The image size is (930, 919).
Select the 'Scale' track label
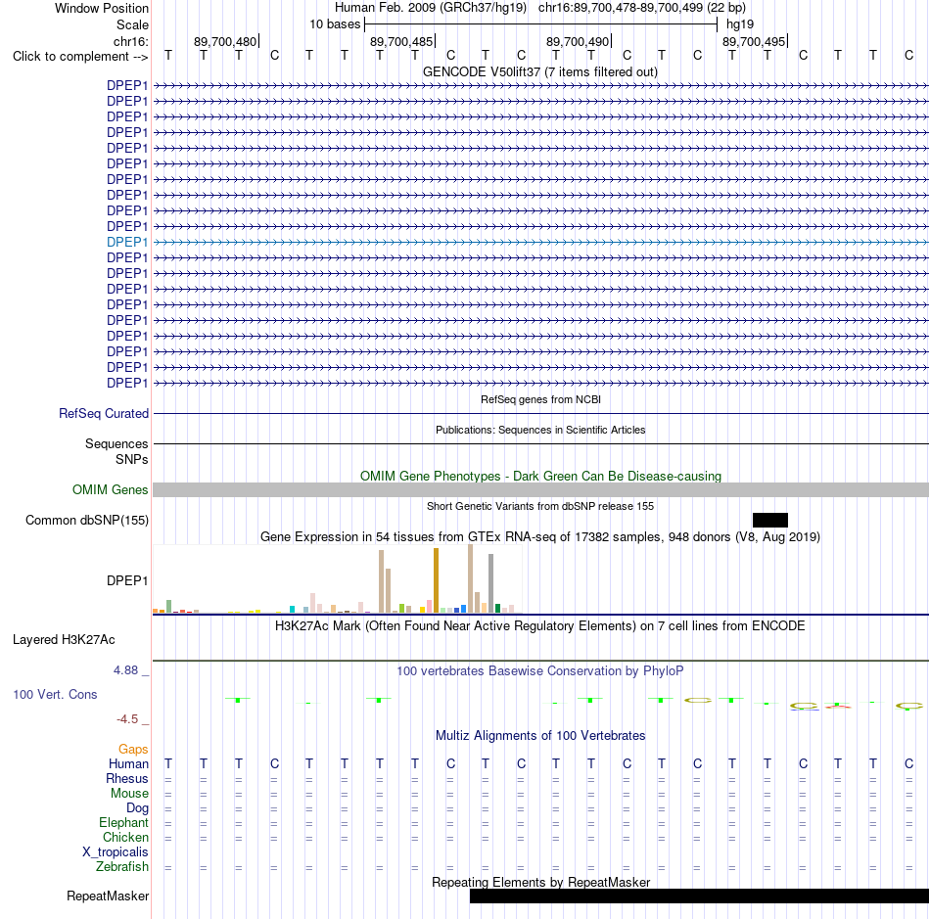(132, 24)
